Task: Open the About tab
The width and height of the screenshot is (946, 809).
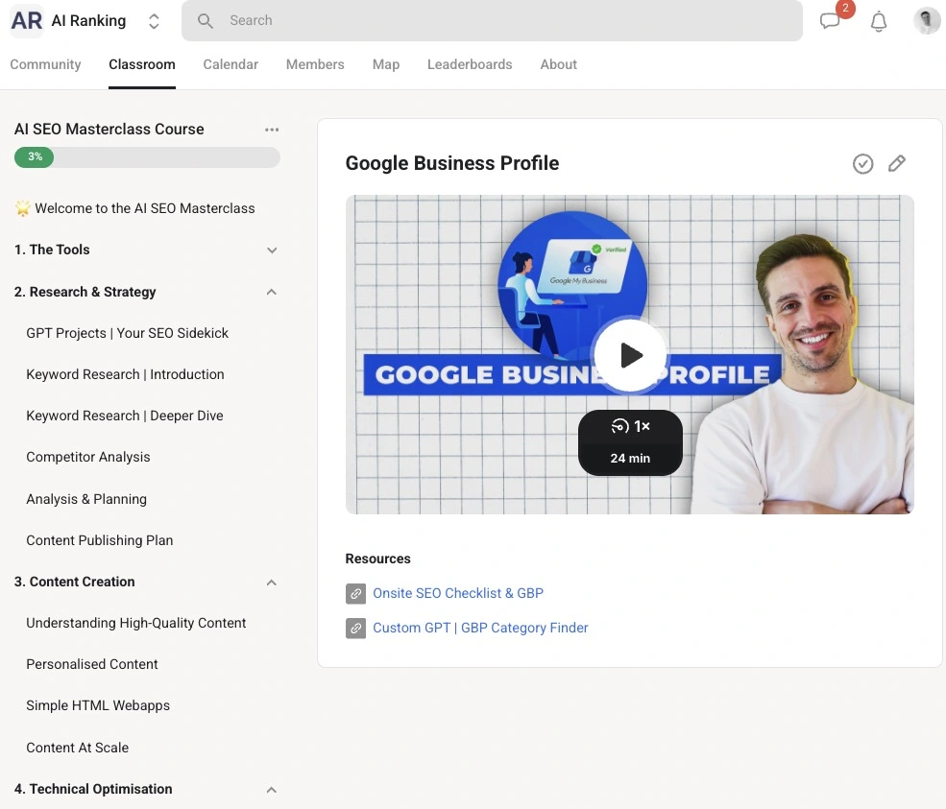Action: click(558, 64)
